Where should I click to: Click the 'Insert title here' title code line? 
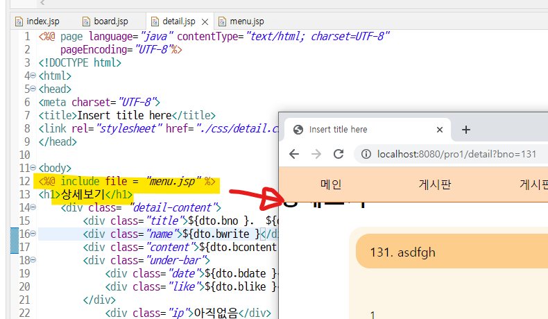click(x=127, y=115)
